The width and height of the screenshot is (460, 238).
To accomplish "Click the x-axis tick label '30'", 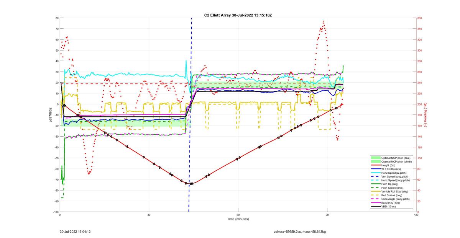I will tap(149, 215).
